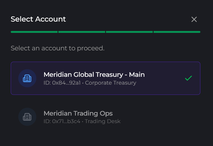Click the Meridian Trading Ops building icon
The width and height of the screenshot is (213, 146).
[27, 117]
